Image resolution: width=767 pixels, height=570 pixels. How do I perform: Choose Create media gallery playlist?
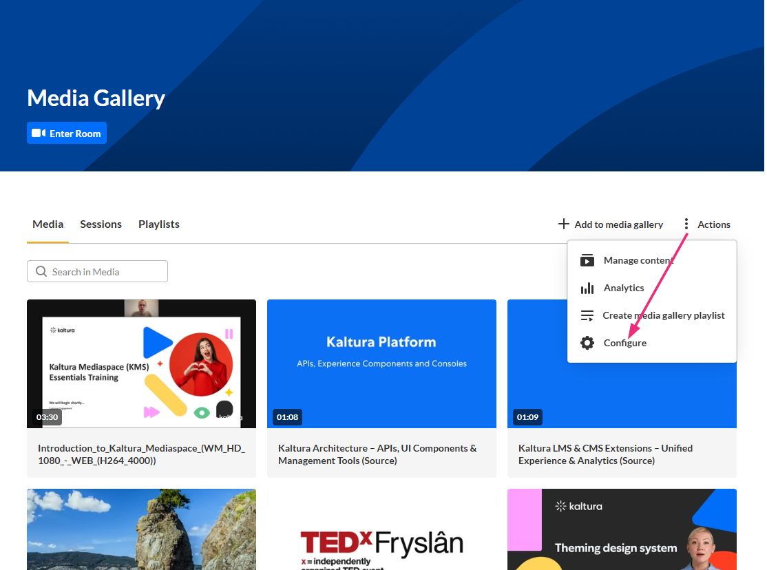click(651, 315)
